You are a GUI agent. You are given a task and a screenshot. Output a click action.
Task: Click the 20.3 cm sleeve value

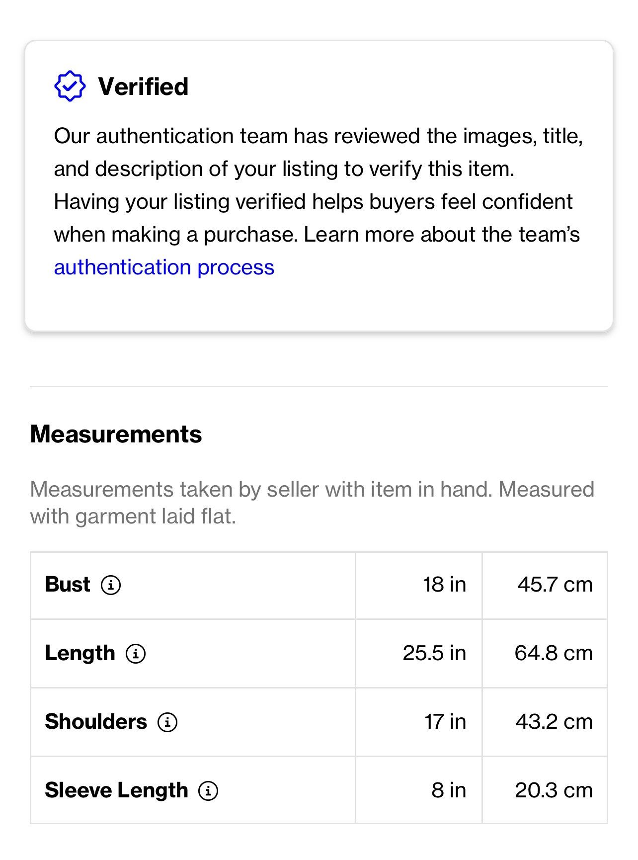pos(554,790)
